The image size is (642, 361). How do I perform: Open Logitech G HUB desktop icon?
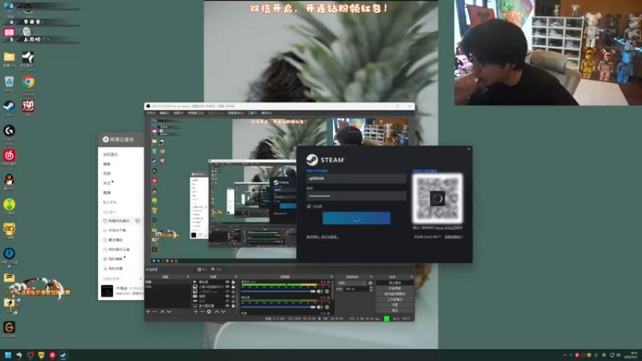coord(9,131)
